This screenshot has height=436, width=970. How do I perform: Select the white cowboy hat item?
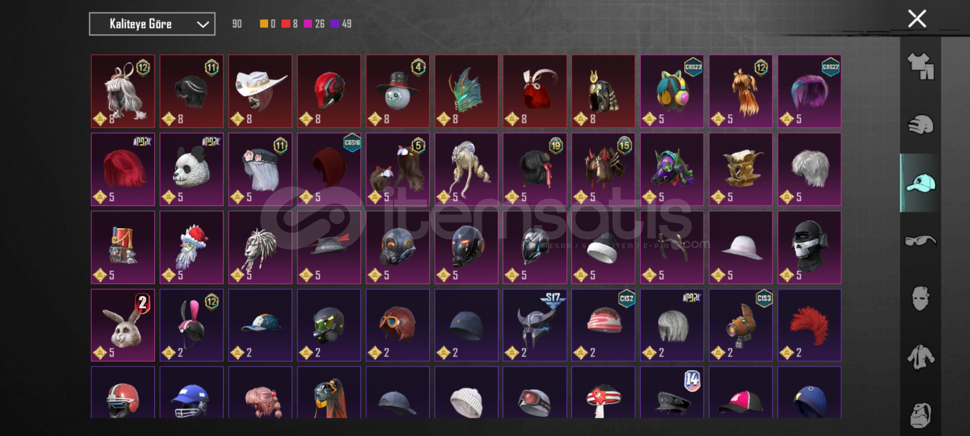tap(260, 91)
